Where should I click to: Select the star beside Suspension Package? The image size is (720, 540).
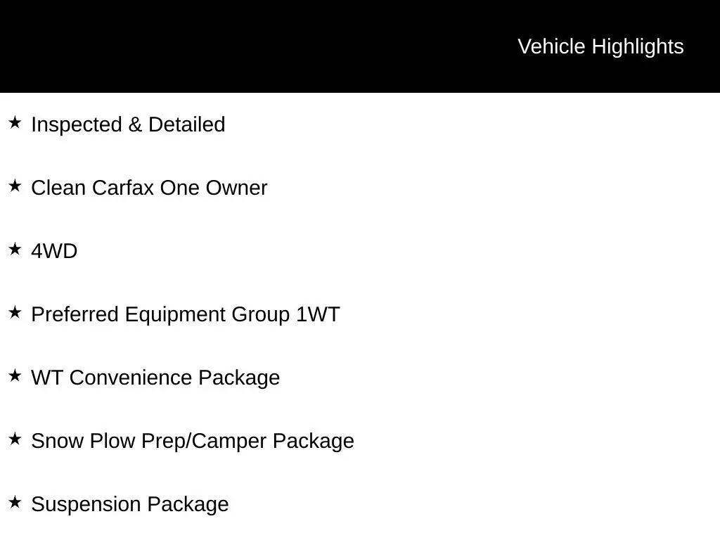15,503
